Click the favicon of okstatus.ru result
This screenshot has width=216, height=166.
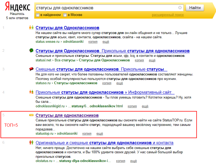click(31, 142)
